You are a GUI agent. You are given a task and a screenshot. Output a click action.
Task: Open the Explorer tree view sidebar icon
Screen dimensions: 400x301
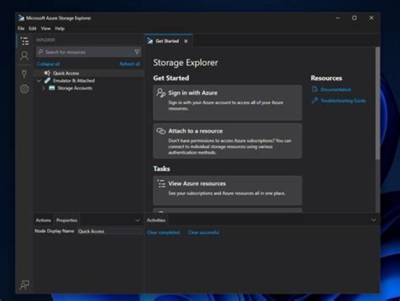[x=25, y=41]
